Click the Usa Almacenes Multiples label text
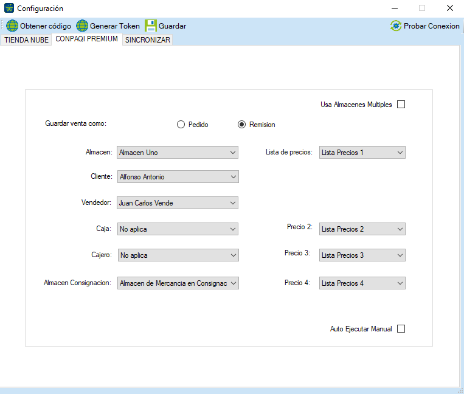The width and height of the screenshot is (464, 394). [356, 105]
